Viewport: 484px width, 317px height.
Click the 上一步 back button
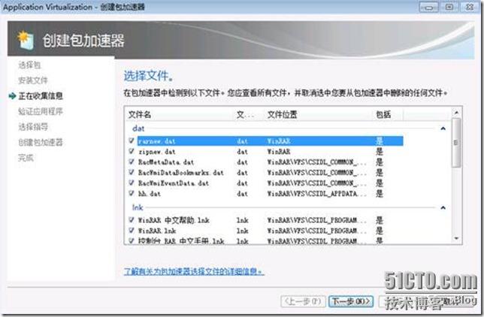point(303,301)
